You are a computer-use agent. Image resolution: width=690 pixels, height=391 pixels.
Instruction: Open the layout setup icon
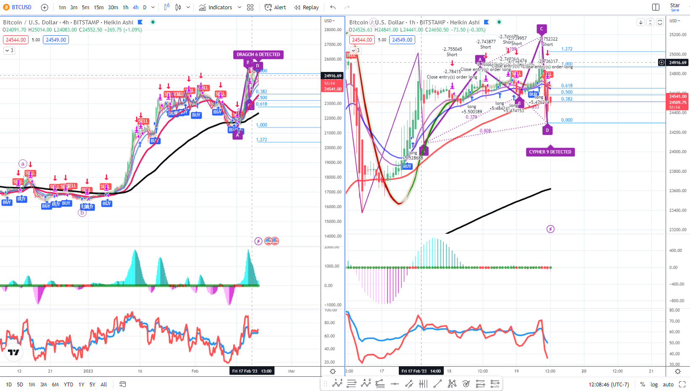point(656,7)
